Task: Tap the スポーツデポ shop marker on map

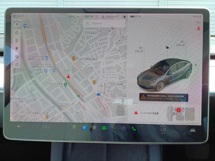Action: click(47, 58)
